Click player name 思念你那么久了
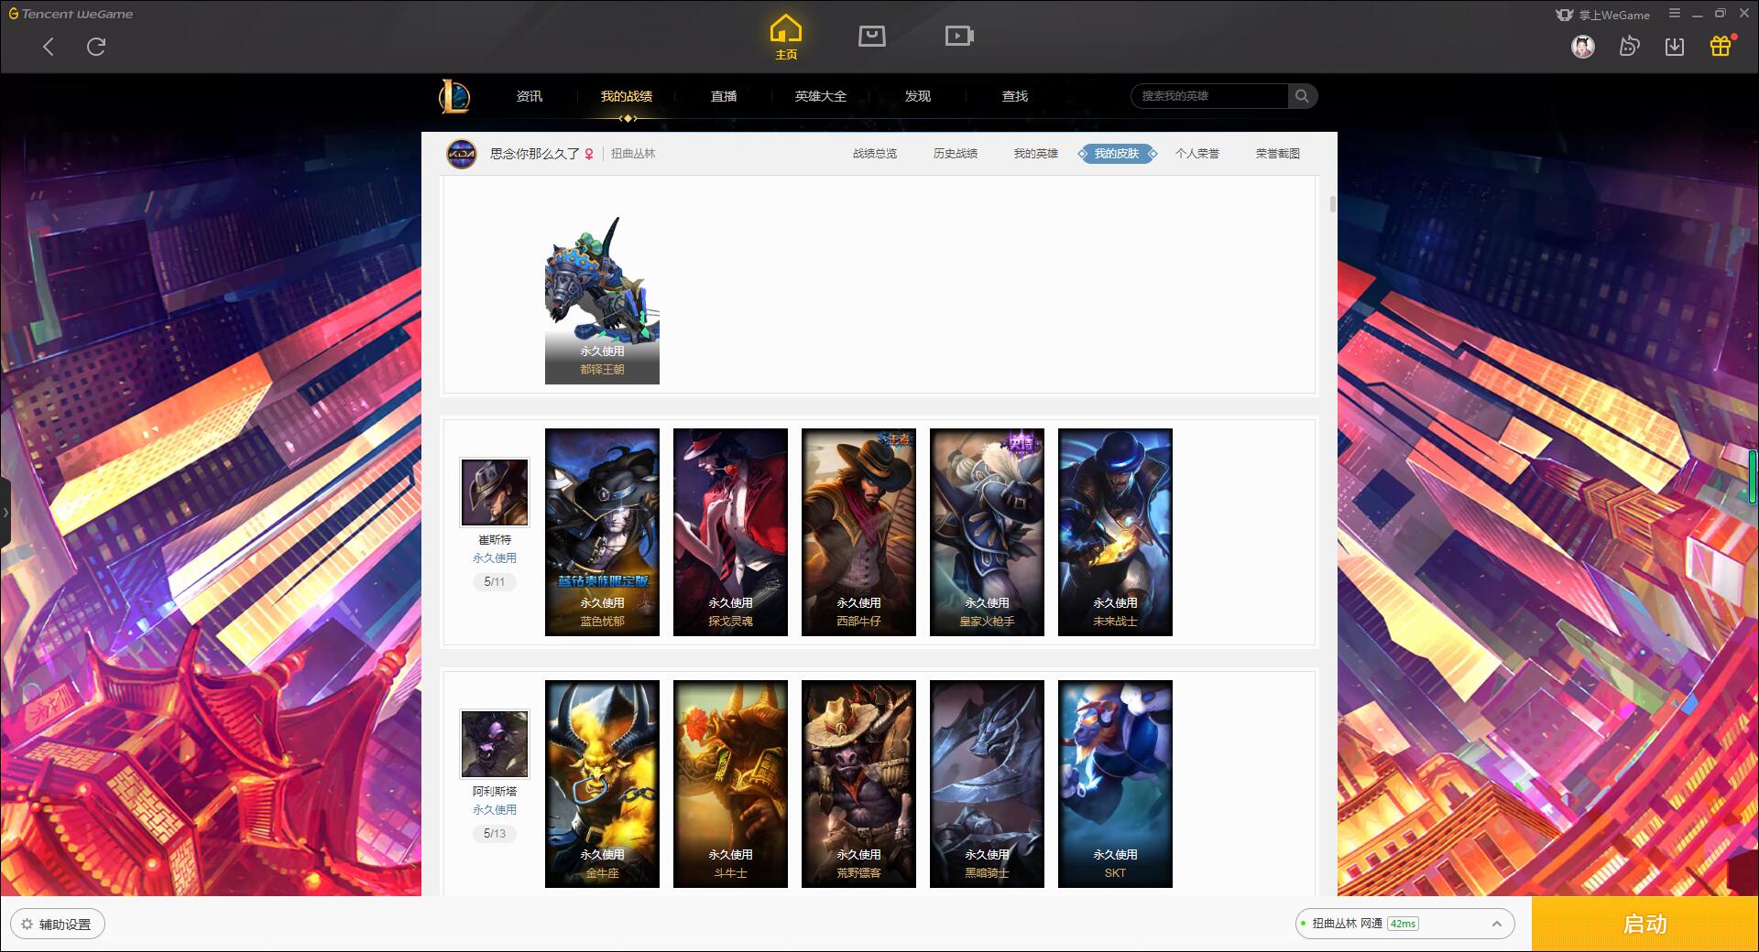Image resolution: width=1759 pixels, height=952 pixels. (x=534, y=154)
